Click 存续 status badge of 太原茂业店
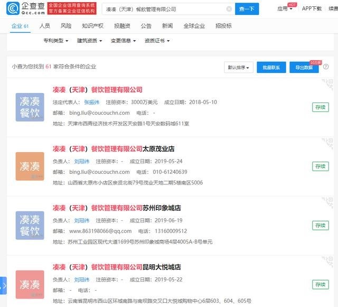 [x=321, y=166]
